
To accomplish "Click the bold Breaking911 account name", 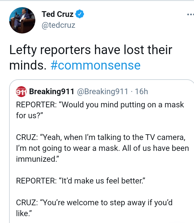I will tap(52, 92).
